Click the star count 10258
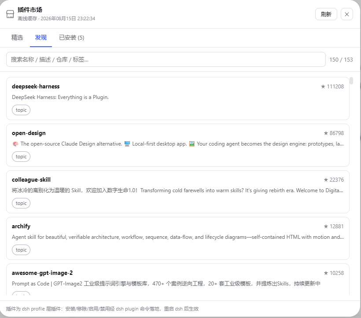 click(x=334, y=274)
